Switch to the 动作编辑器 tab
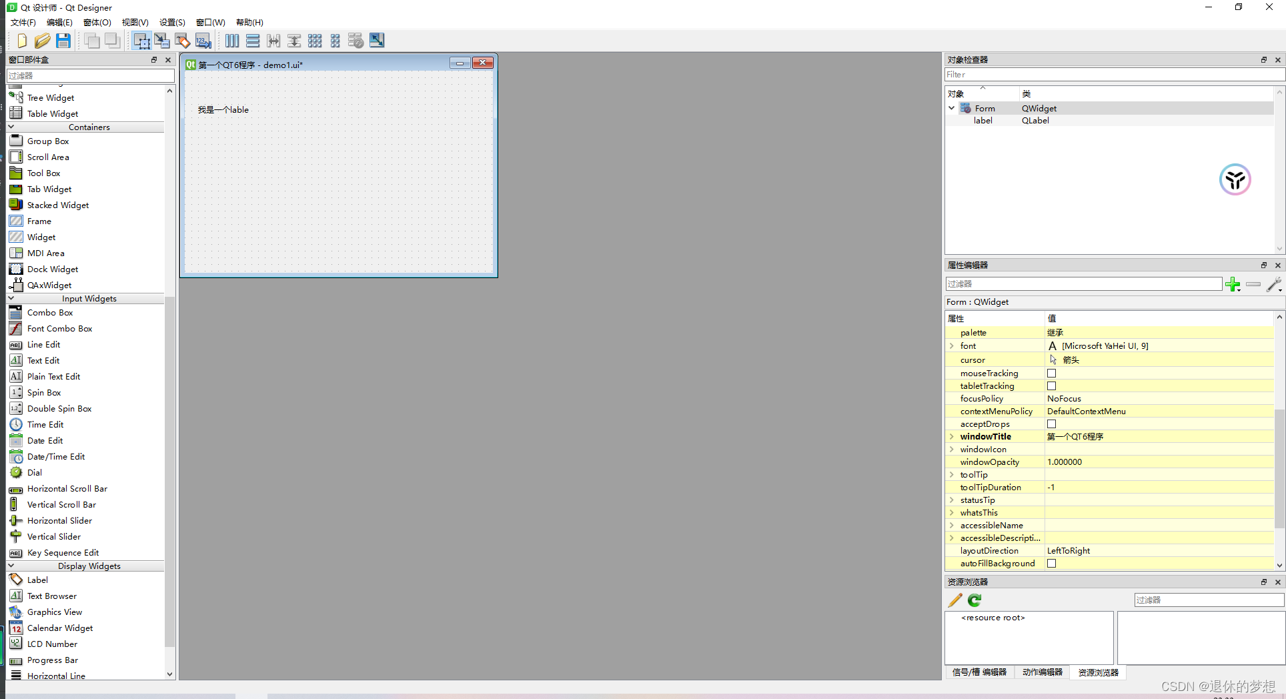1286x699 pixels. (1043, 672)
